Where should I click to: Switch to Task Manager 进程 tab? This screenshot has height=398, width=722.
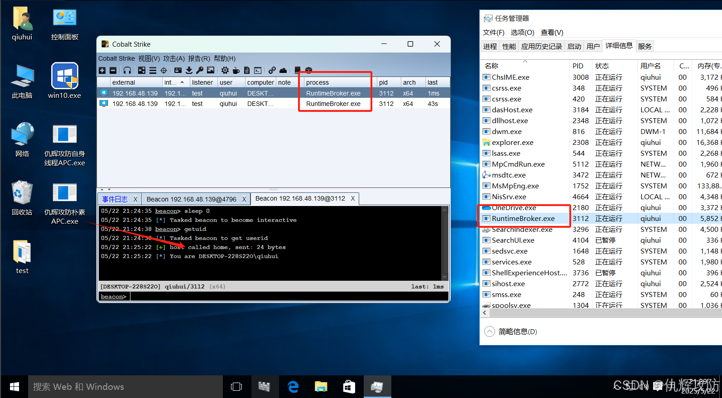click(490, 46)
